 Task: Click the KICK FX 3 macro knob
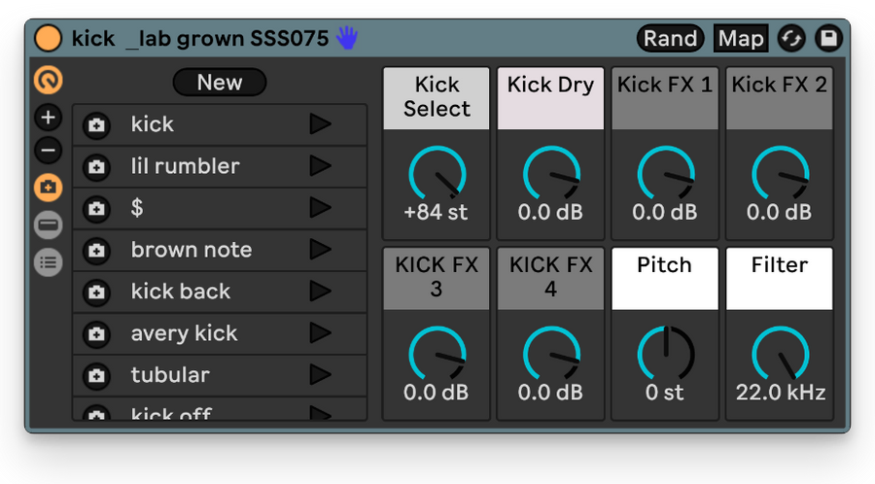click(x=437, y=354)
